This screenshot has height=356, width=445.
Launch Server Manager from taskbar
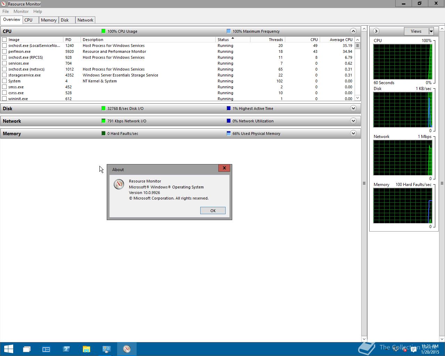pos(46,349)
